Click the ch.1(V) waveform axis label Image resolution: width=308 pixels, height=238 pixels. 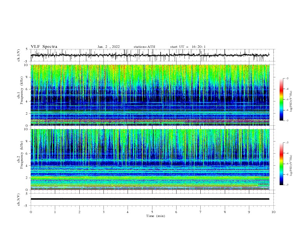[x=19, y=55]
